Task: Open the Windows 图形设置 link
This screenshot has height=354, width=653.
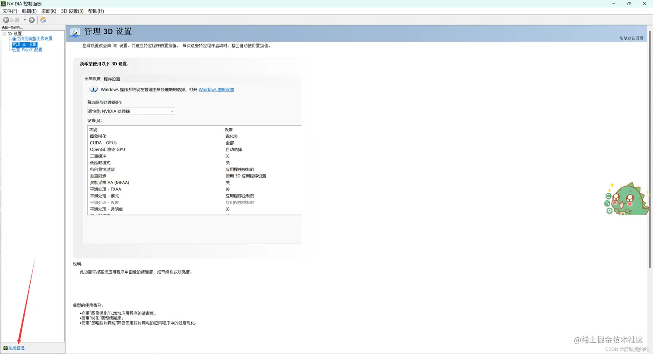Action: (216, 90)
